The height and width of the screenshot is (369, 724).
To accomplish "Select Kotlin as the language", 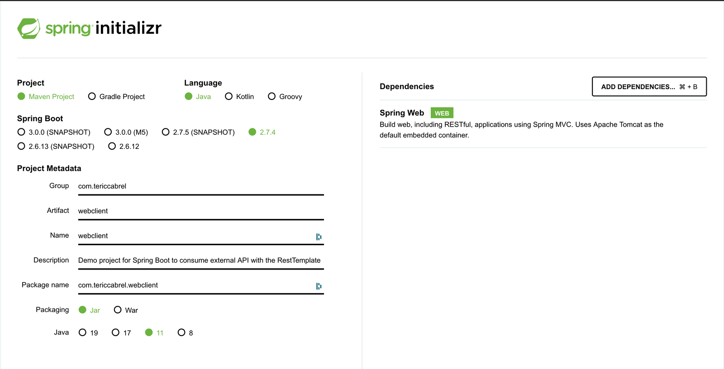I will (x=229, y=96).
